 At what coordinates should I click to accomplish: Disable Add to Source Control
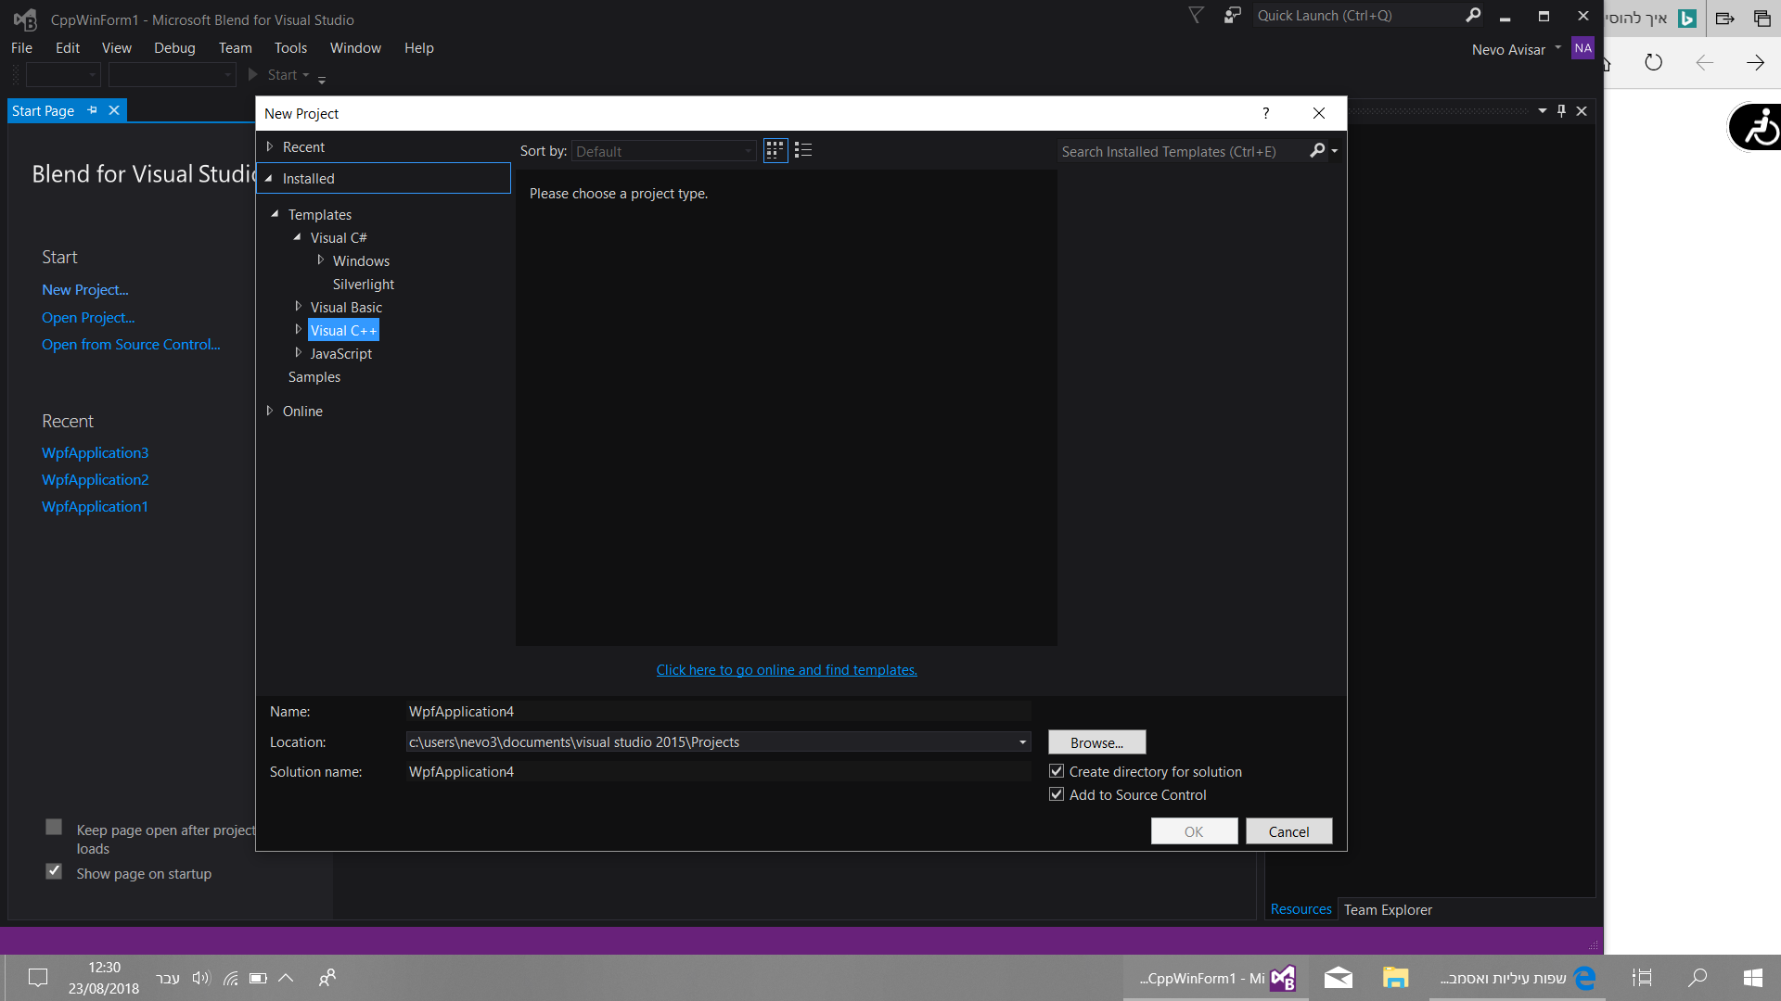(x=1057, y=793)
